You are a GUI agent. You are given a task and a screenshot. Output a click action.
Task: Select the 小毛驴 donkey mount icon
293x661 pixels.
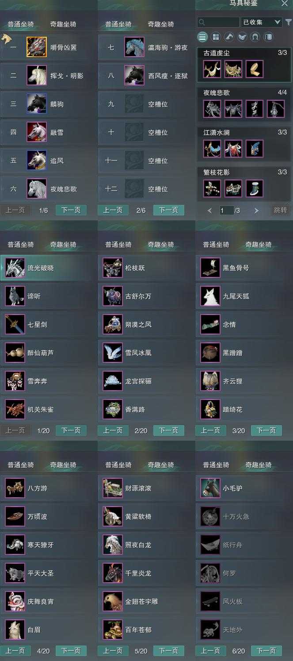[210, 488]
